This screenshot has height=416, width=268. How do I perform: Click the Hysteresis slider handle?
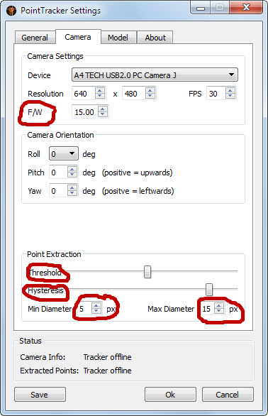(x=209, y=290)
